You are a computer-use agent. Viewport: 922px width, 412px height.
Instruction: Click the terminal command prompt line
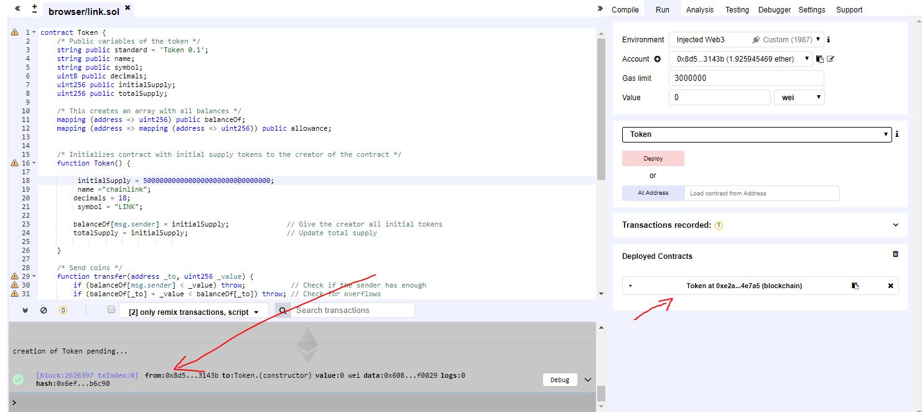coord(302,403)
